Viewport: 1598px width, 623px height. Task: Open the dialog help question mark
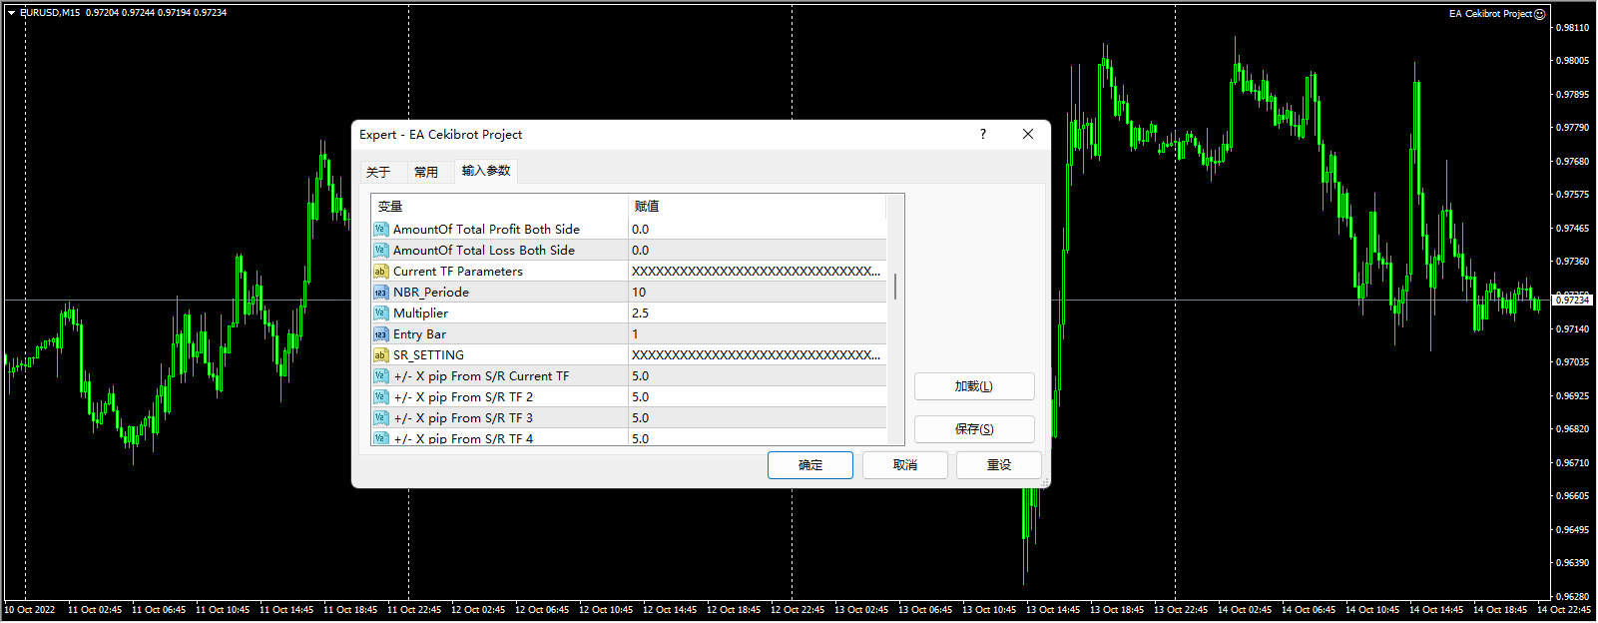(x=983, y=134)
